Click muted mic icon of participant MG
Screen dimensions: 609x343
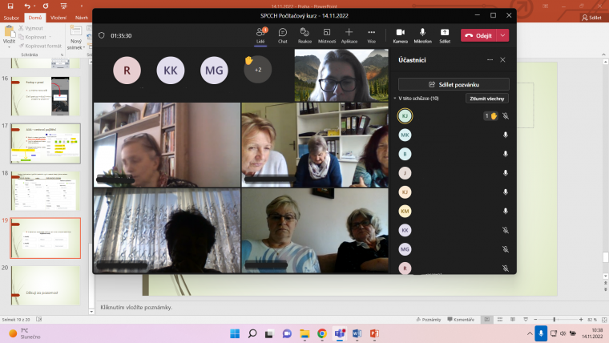(x=506, y=249)
